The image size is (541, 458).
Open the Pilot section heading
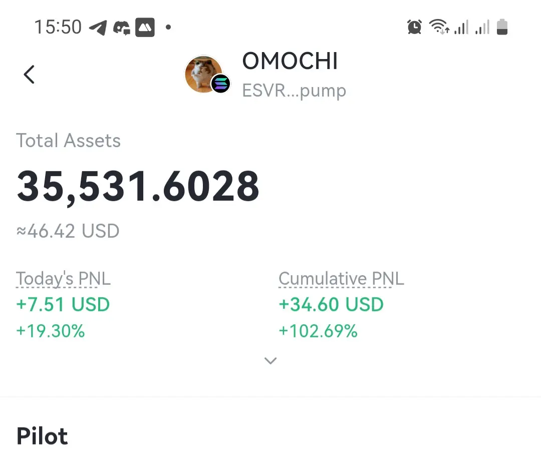pyautogui.click(x=42, y=436)
